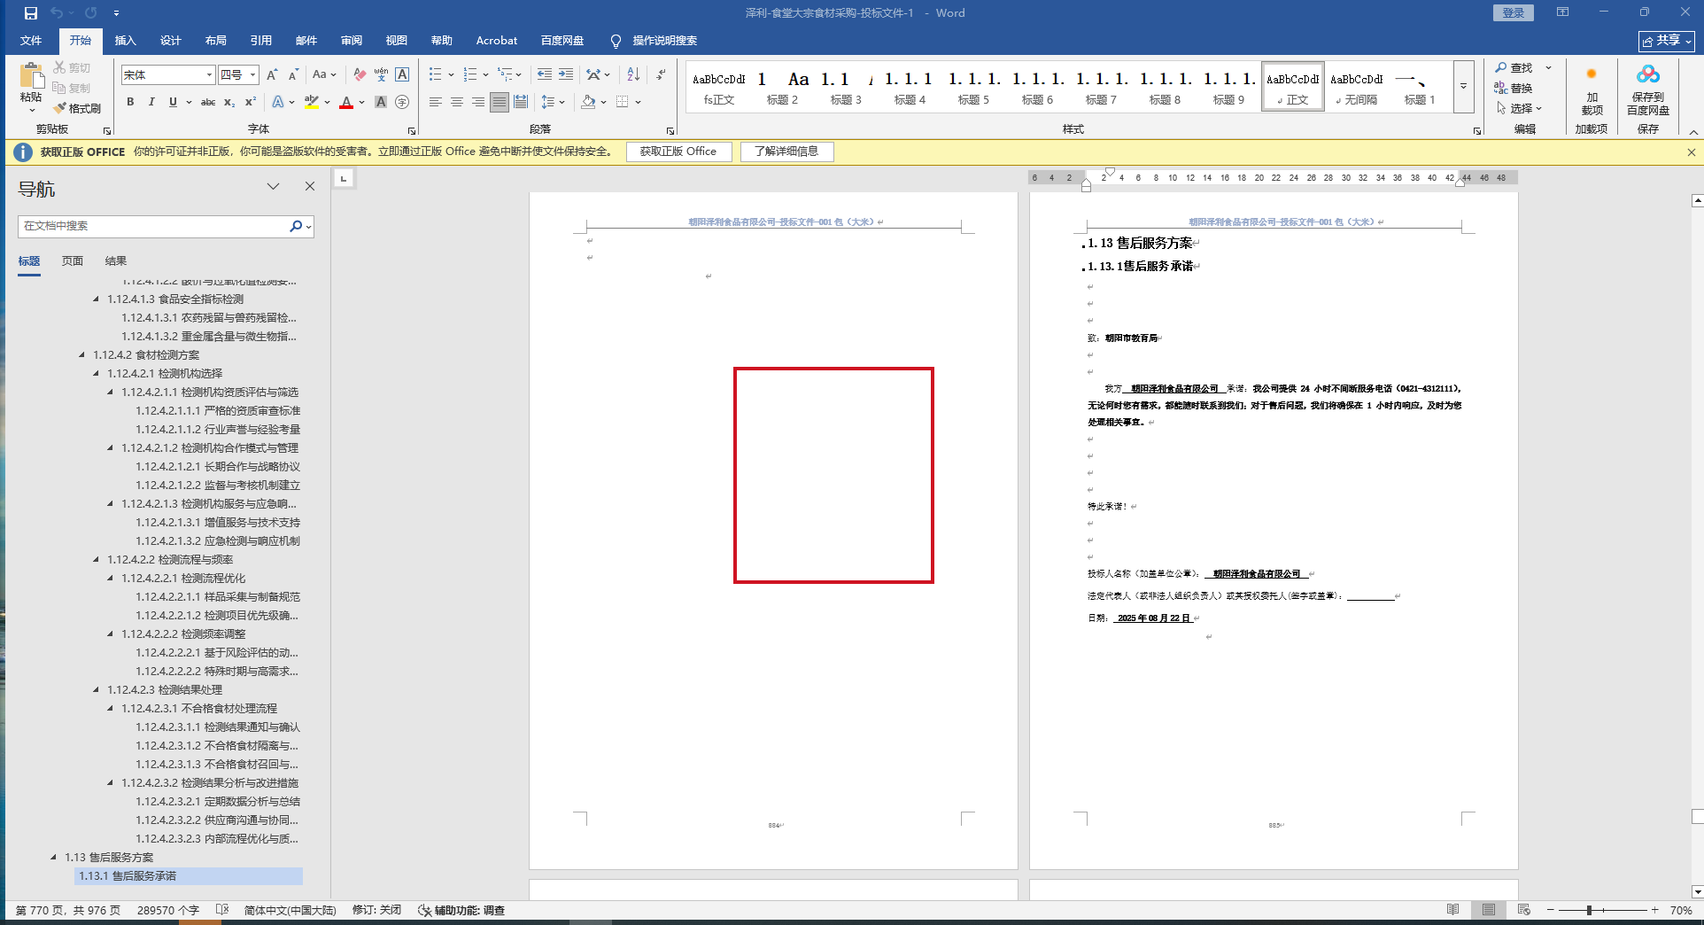Apply superscript formatting

pos(251,102)
